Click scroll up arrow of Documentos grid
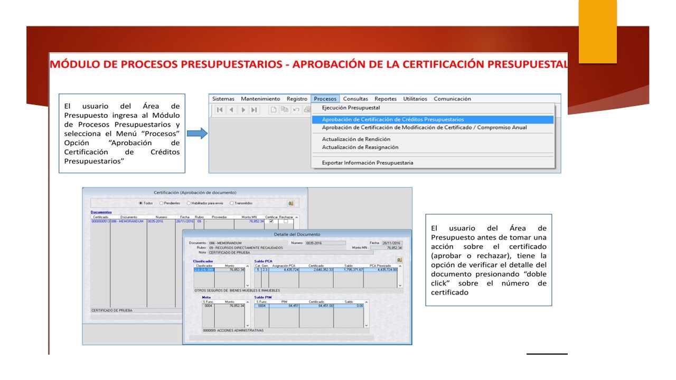The image size is (676, 380). [x=296, y=217]
